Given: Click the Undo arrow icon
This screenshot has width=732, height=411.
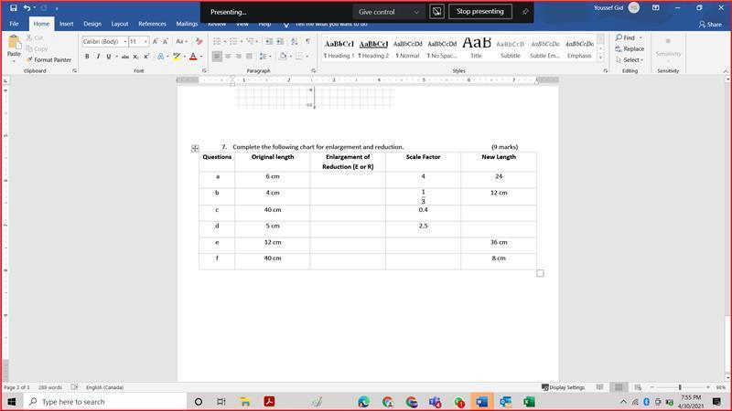Looking at the screenshot, I should pyautogui.click(x=27, y=8).
